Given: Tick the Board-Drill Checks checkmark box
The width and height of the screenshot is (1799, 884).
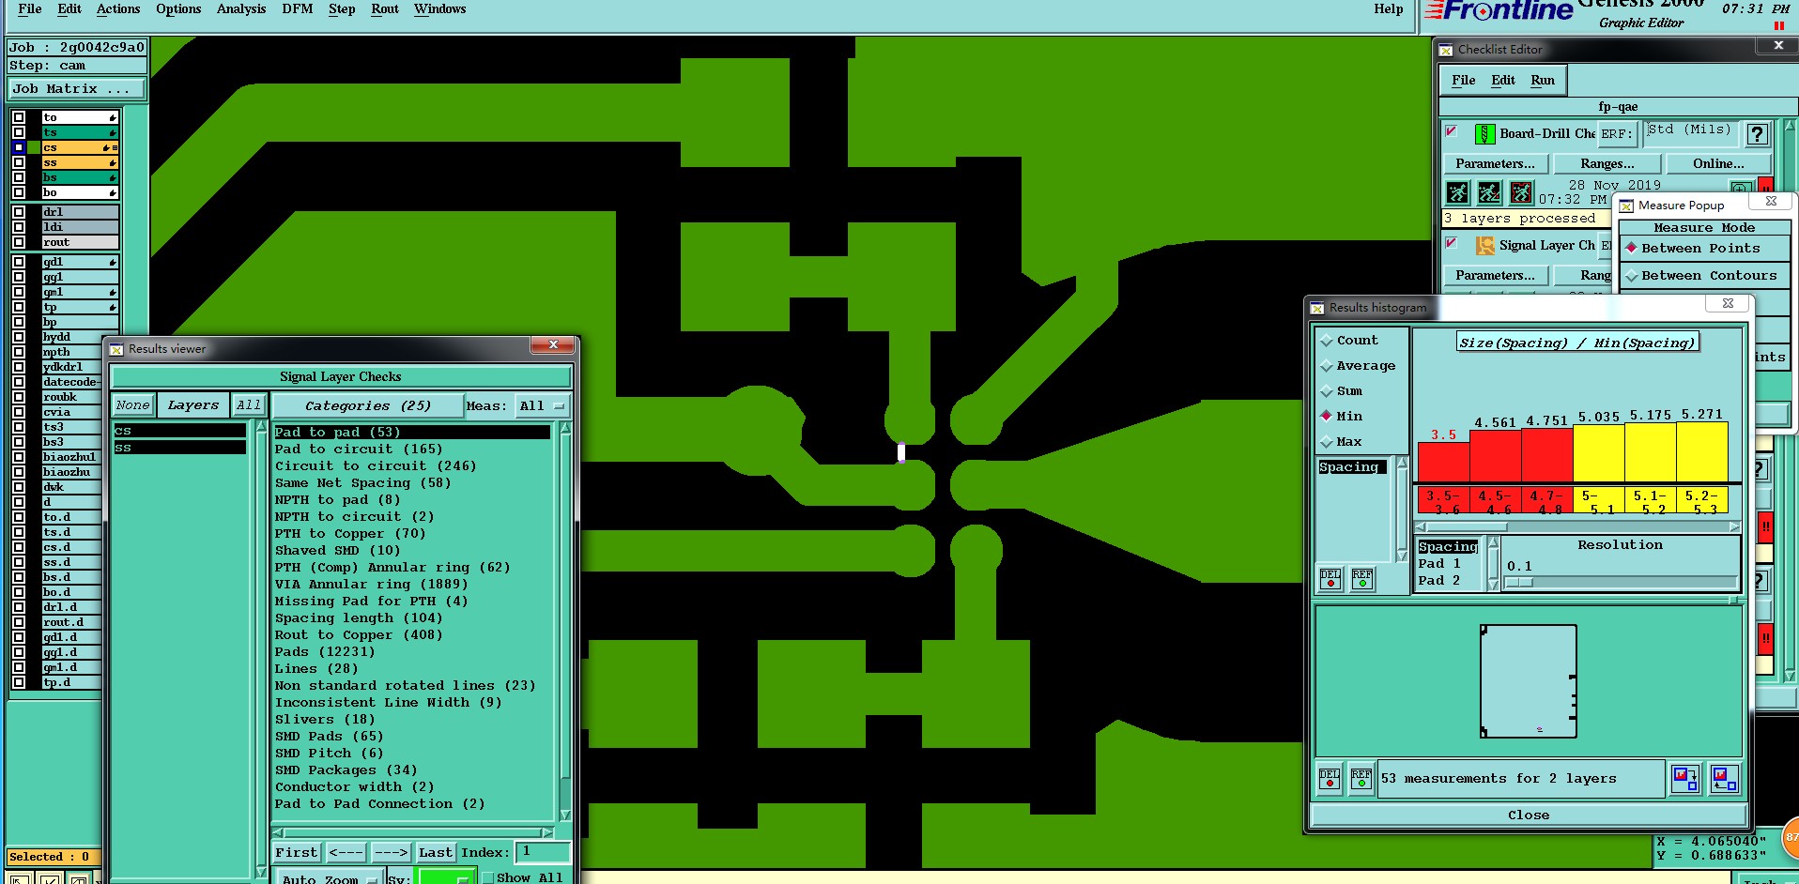Looking at the screenshot, I should click(1452, 131).
